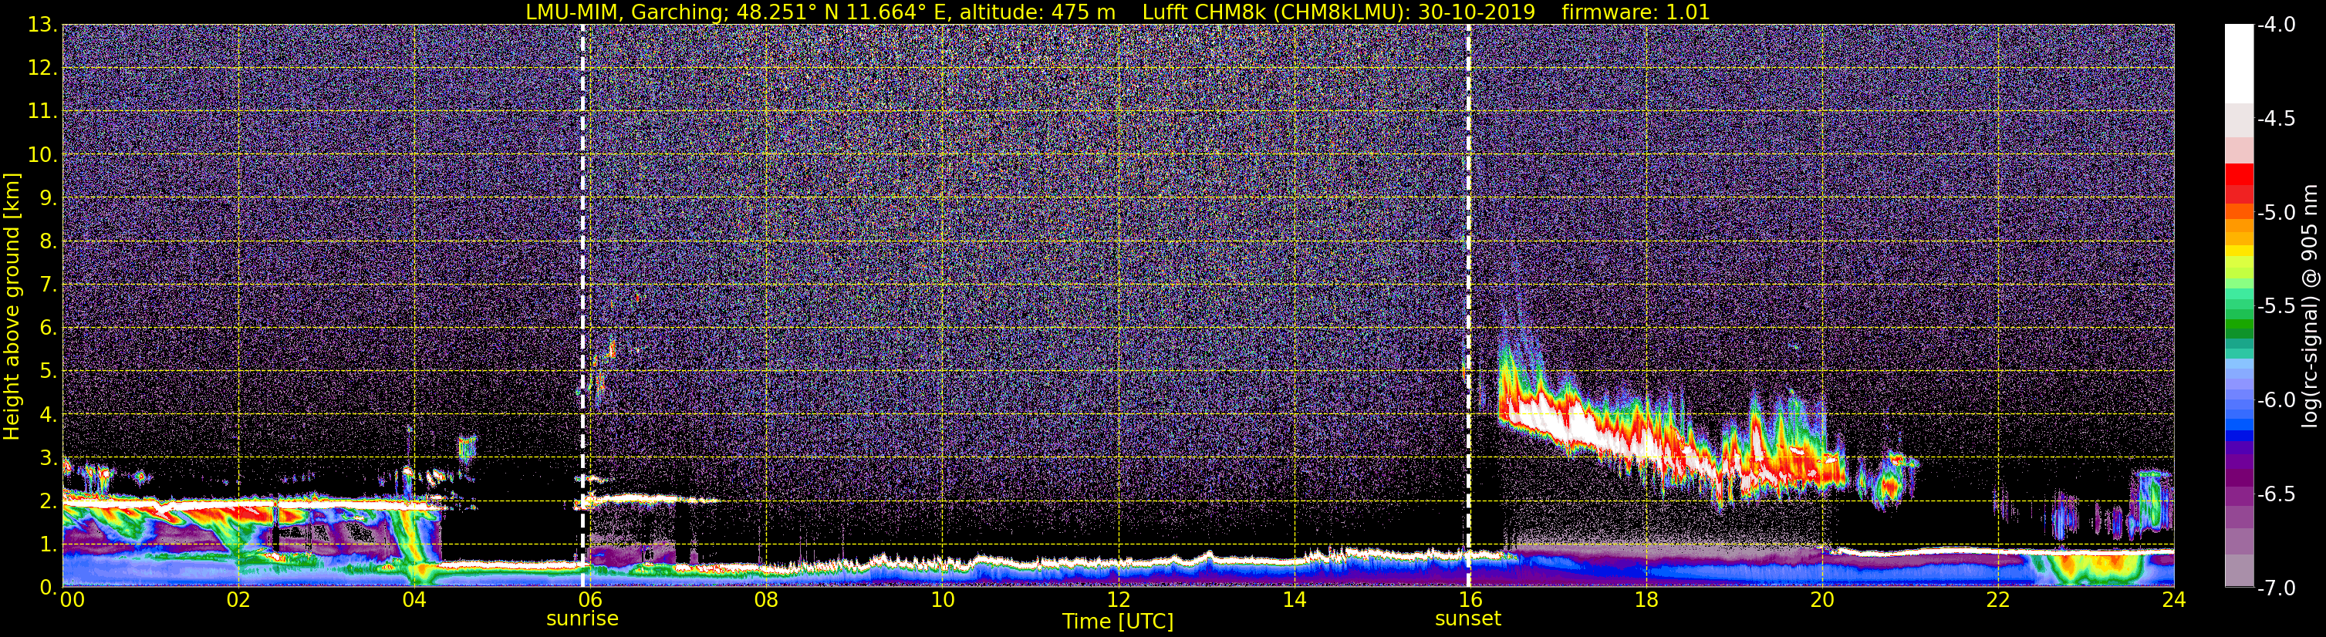Click the 'Height above ground [km]' axis title
The width and height of the screenshot is (2326, 637).
pos(12,306)
